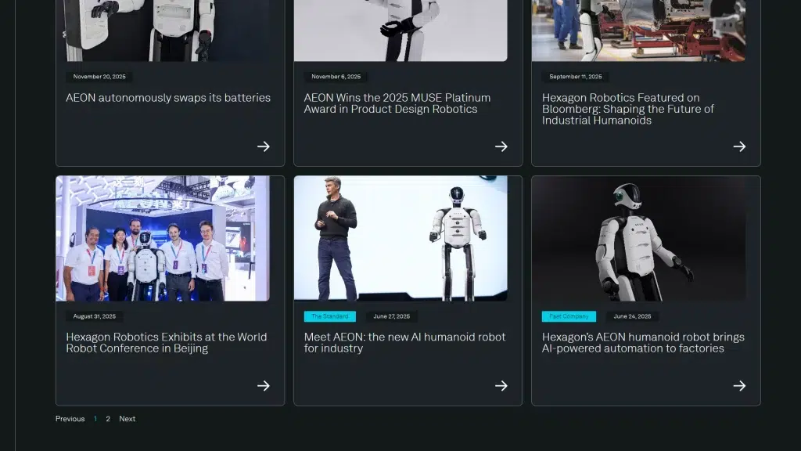This screenshot has width=801, height=451.
Task: Click arrow icon on World Robot Conference card
Action: coord(264,386)
